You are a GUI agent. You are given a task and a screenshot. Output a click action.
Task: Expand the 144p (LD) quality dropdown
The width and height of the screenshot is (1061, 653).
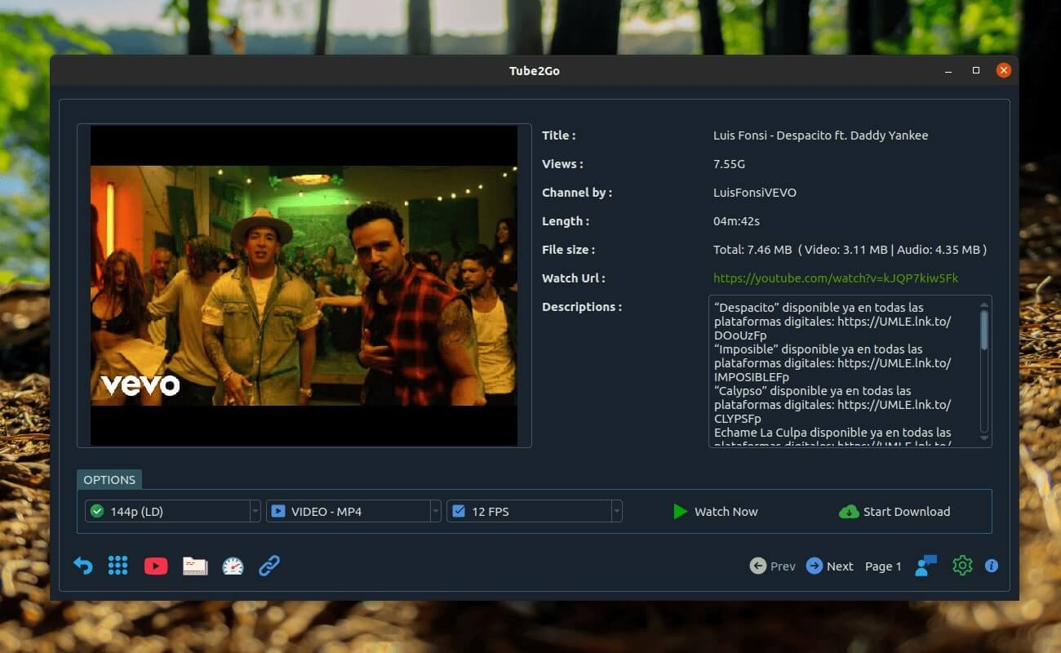coord(173,512)
